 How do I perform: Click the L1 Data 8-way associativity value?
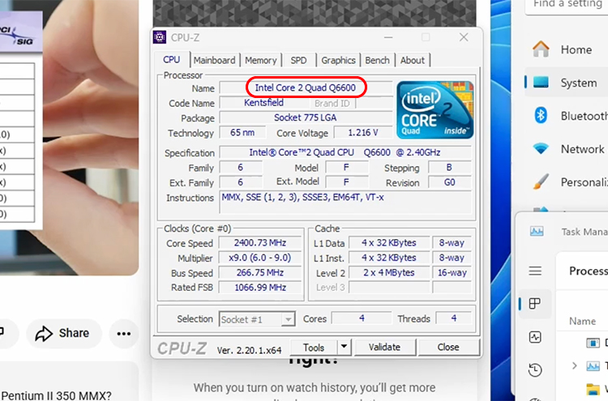(452, 243)
